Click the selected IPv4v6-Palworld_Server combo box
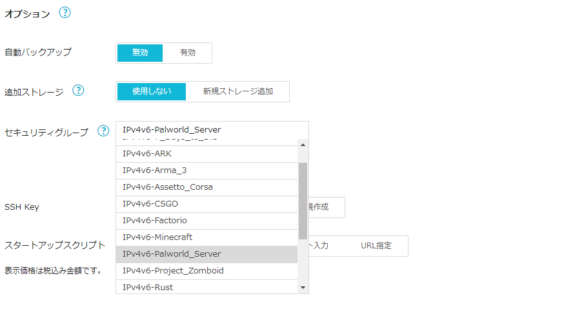 click(212, 130)
